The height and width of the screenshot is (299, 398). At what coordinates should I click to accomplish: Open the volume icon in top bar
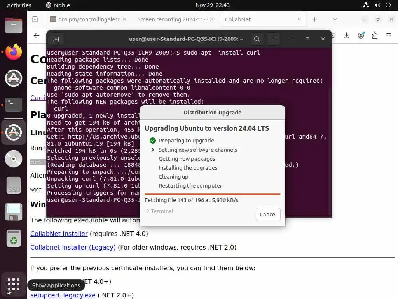(377, 5)
